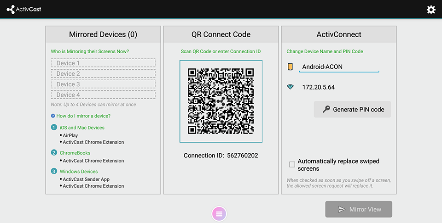442x223 pixels.
Task: Select the Device 1 slot
Action: pyautogui.click(x=103, y=63)
